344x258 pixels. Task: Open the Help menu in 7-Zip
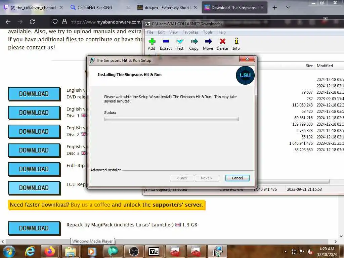221,32
